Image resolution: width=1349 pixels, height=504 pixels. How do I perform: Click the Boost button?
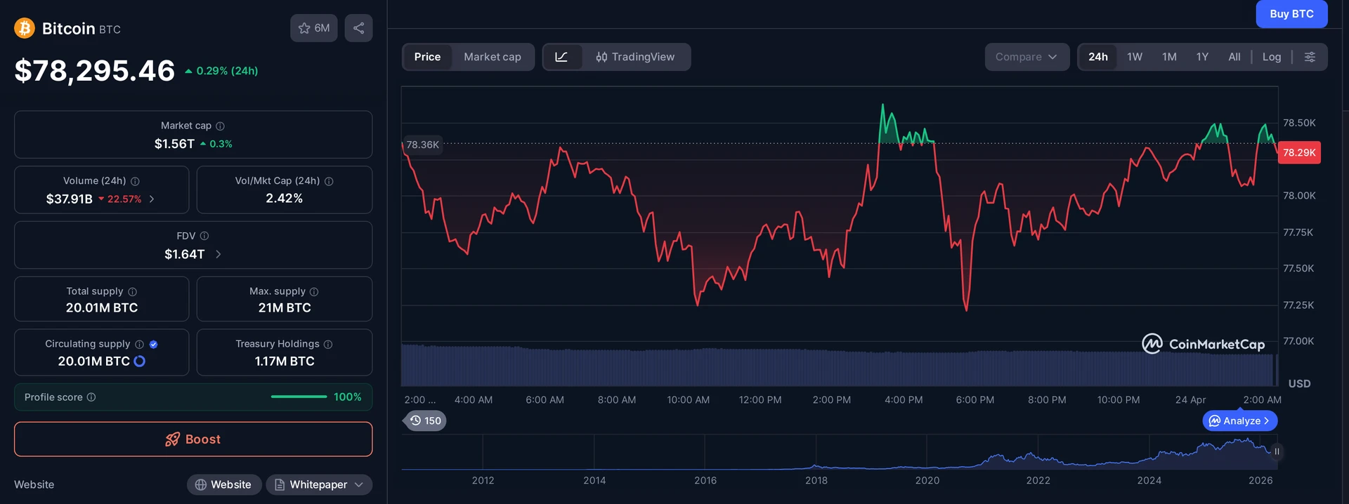pos(193,439)
